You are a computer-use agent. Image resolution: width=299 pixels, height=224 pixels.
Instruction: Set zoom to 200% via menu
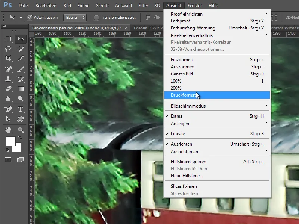(x=217, y=88)
